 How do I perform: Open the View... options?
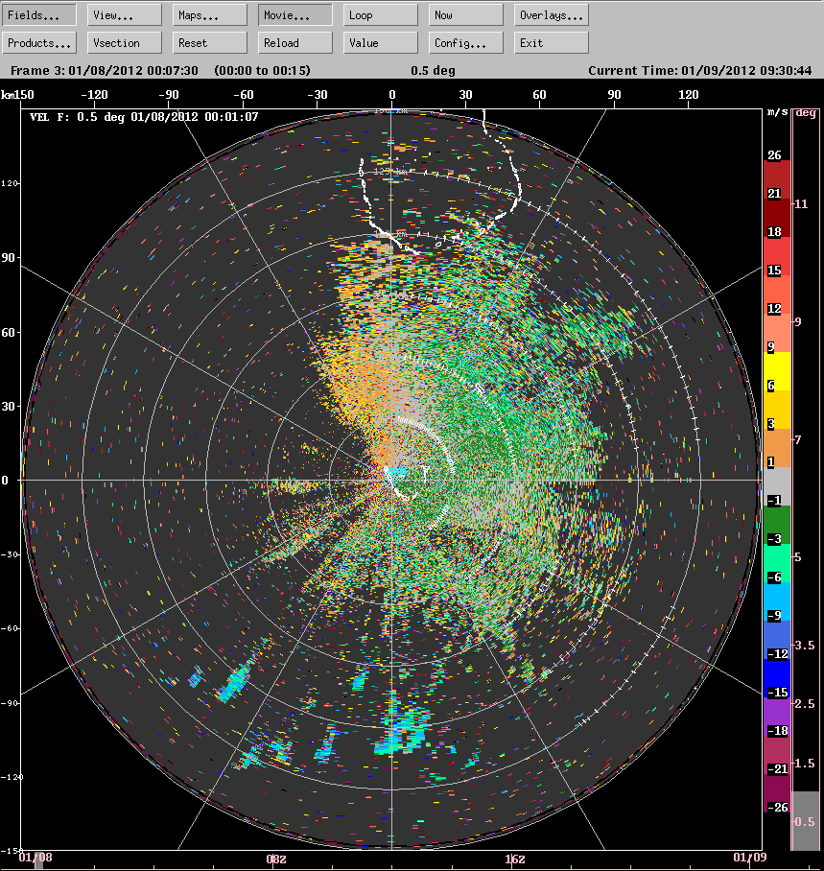tap(125, 15)
